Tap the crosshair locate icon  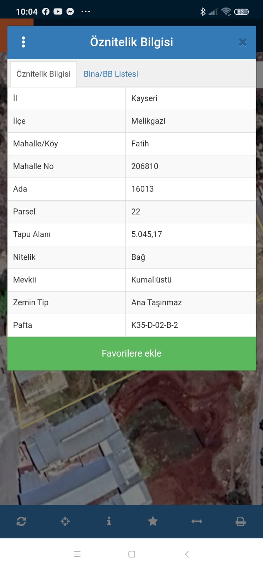click(x=65, y=521)
